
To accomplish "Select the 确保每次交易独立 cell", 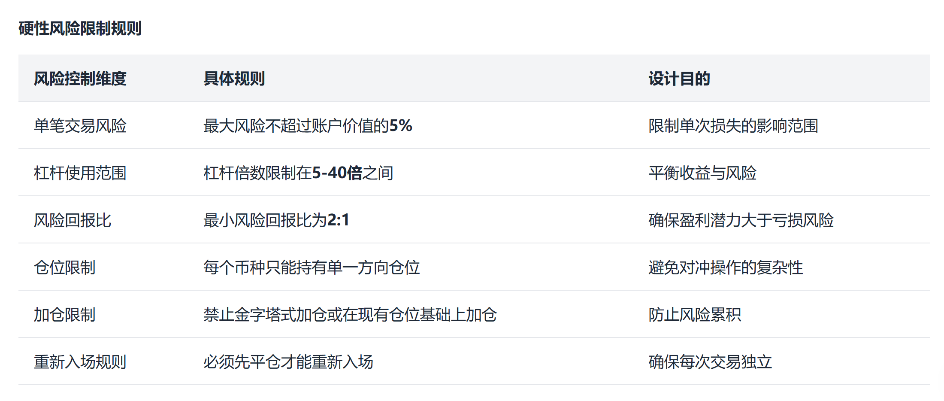I will tap(710, 362).
